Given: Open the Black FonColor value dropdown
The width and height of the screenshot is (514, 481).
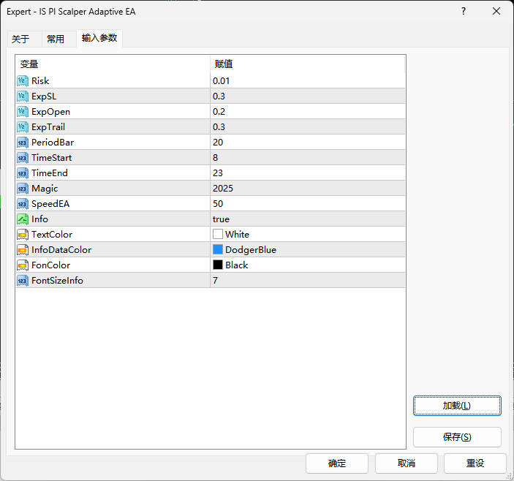Looking at the screenshot, I should coord(307,265).
